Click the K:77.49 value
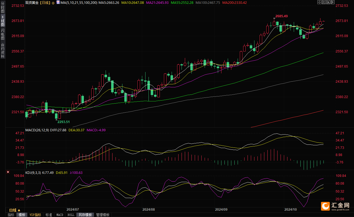This screenshot has height=217, width=354. point(48,173)
